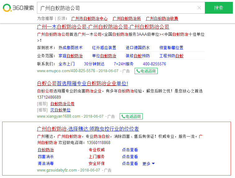Click 点击查看 next to 专业权威
The image size is (235, 178).
(130, 150)
